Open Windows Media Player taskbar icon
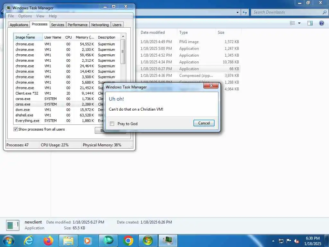329x247 pixels. click(x=87, y=241)
